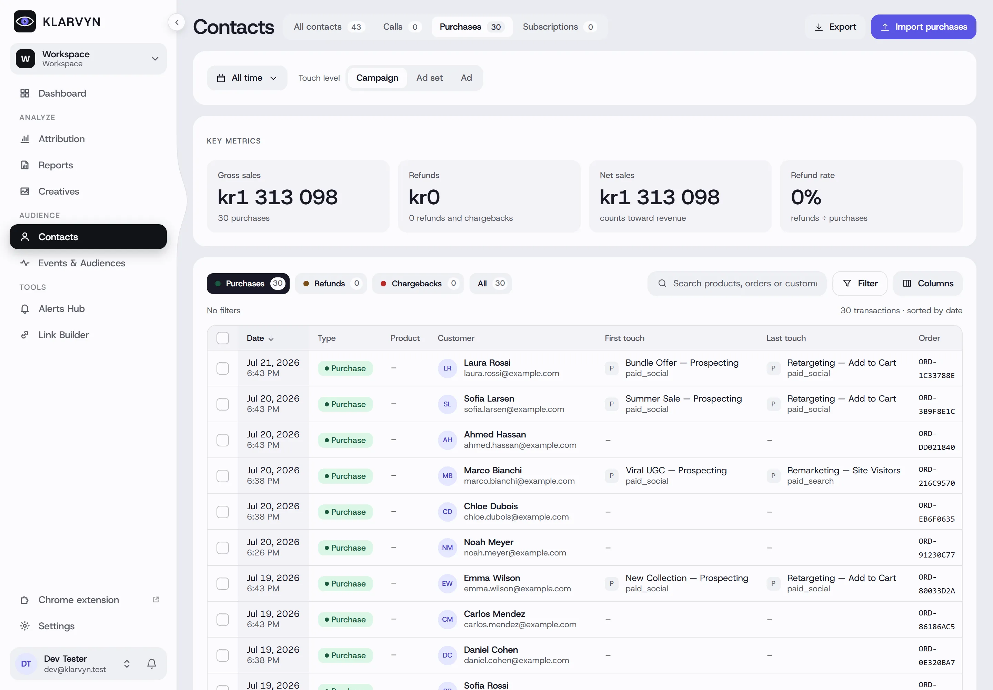Expand the Workspace switcher dropdown
The height and width of the screenshot is (690, 993).
(x=88, y=58)
